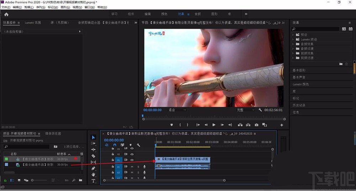Open timeline display settings wrench
The height and width of the screenshot is (191, 356).
pos(138,145)
